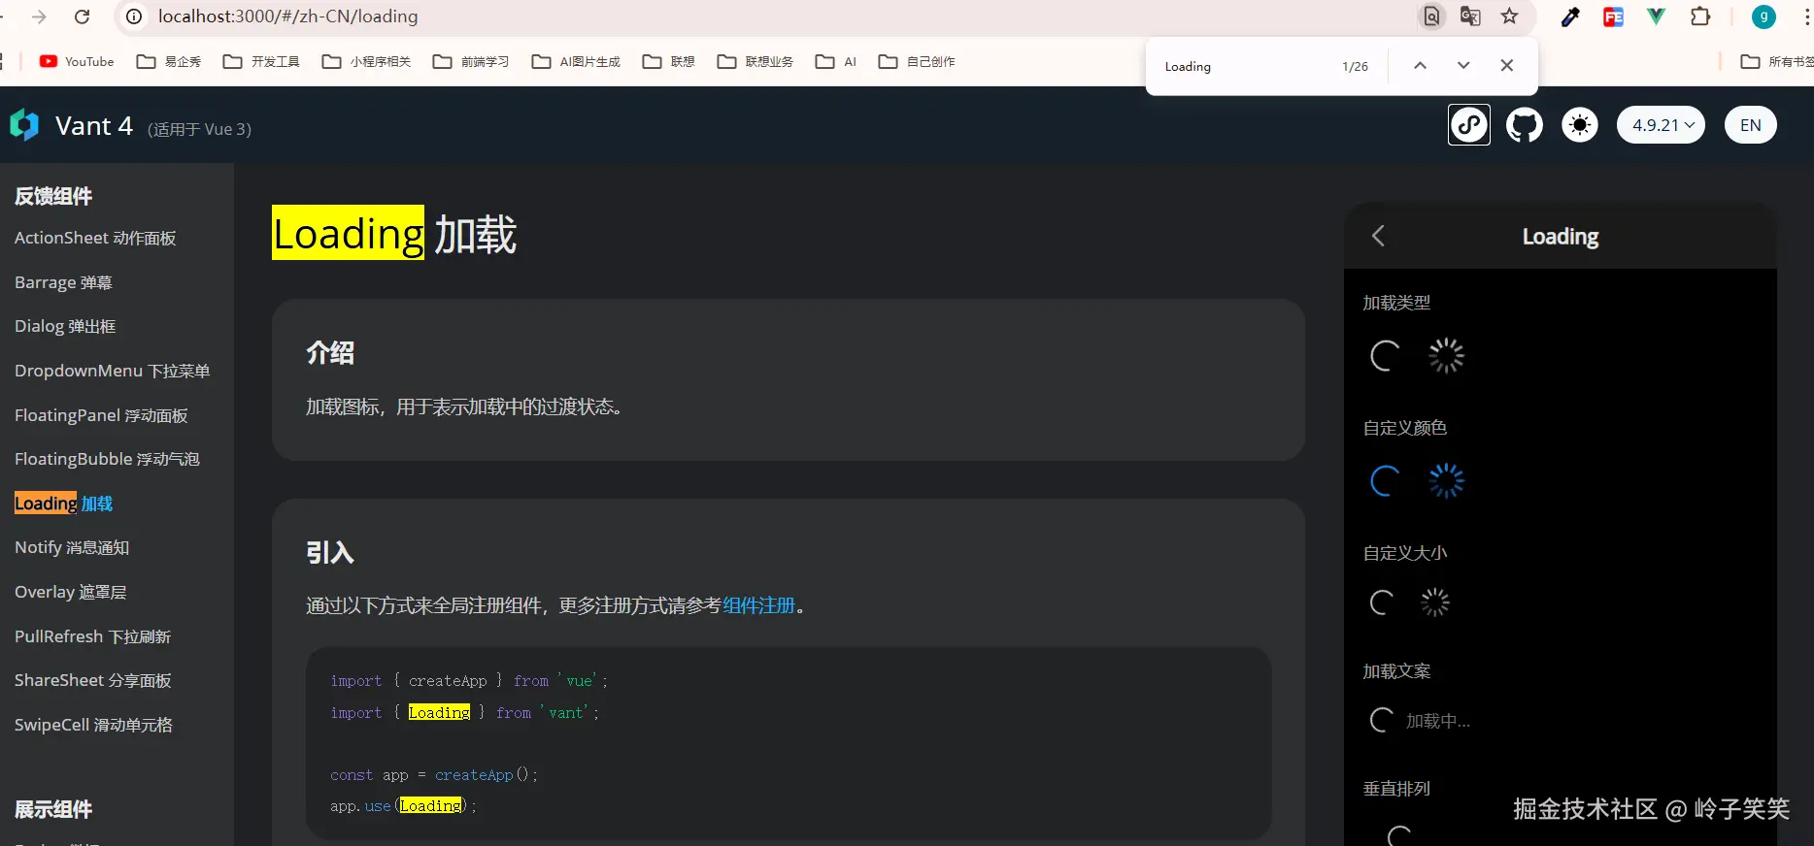Jump to previous find result
This screenshot has height=846, width=1814.
pos(1420,65)
